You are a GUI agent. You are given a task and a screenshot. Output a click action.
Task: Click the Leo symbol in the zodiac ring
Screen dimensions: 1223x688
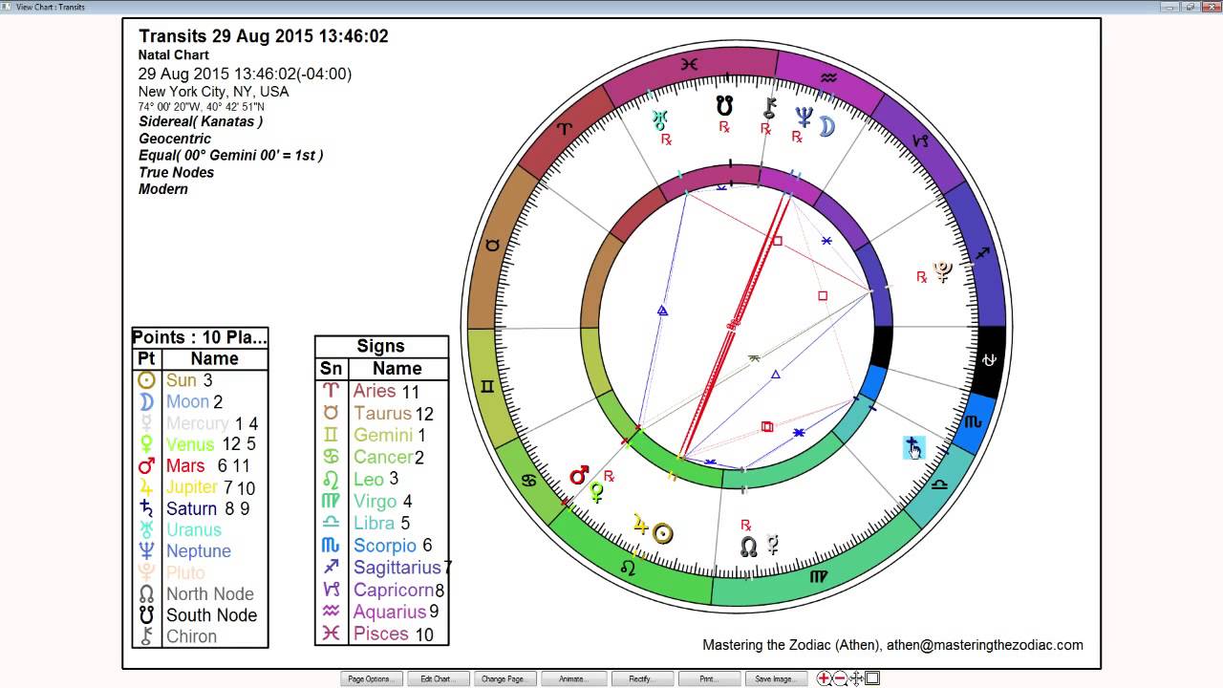pos(628,568)
